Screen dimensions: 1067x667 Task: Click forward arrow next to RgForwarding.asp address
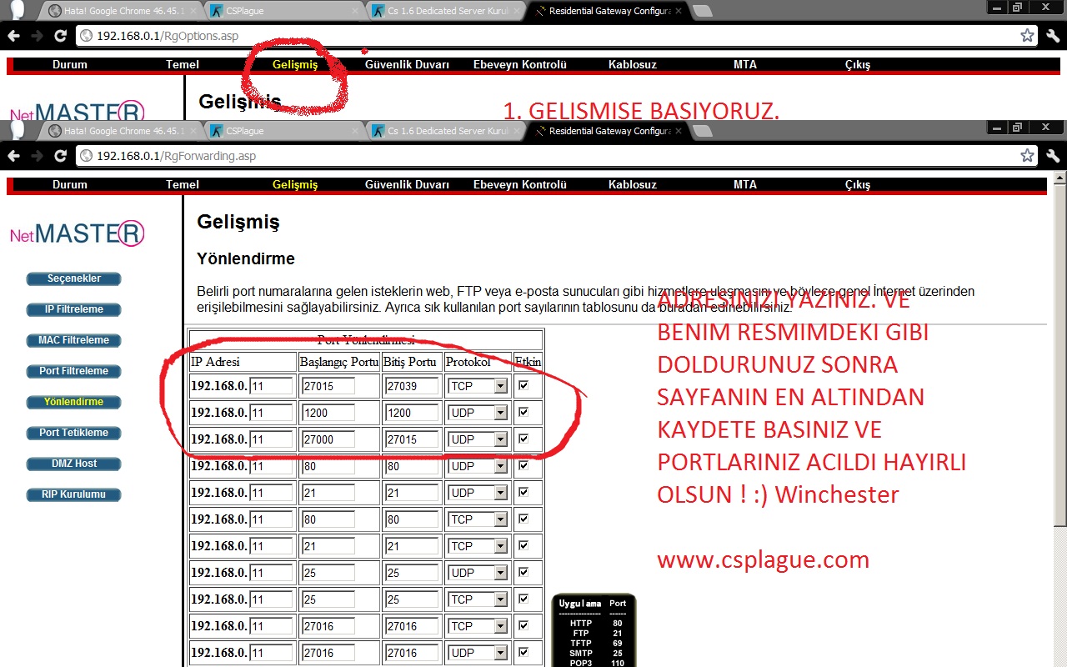tap(37, 156)
